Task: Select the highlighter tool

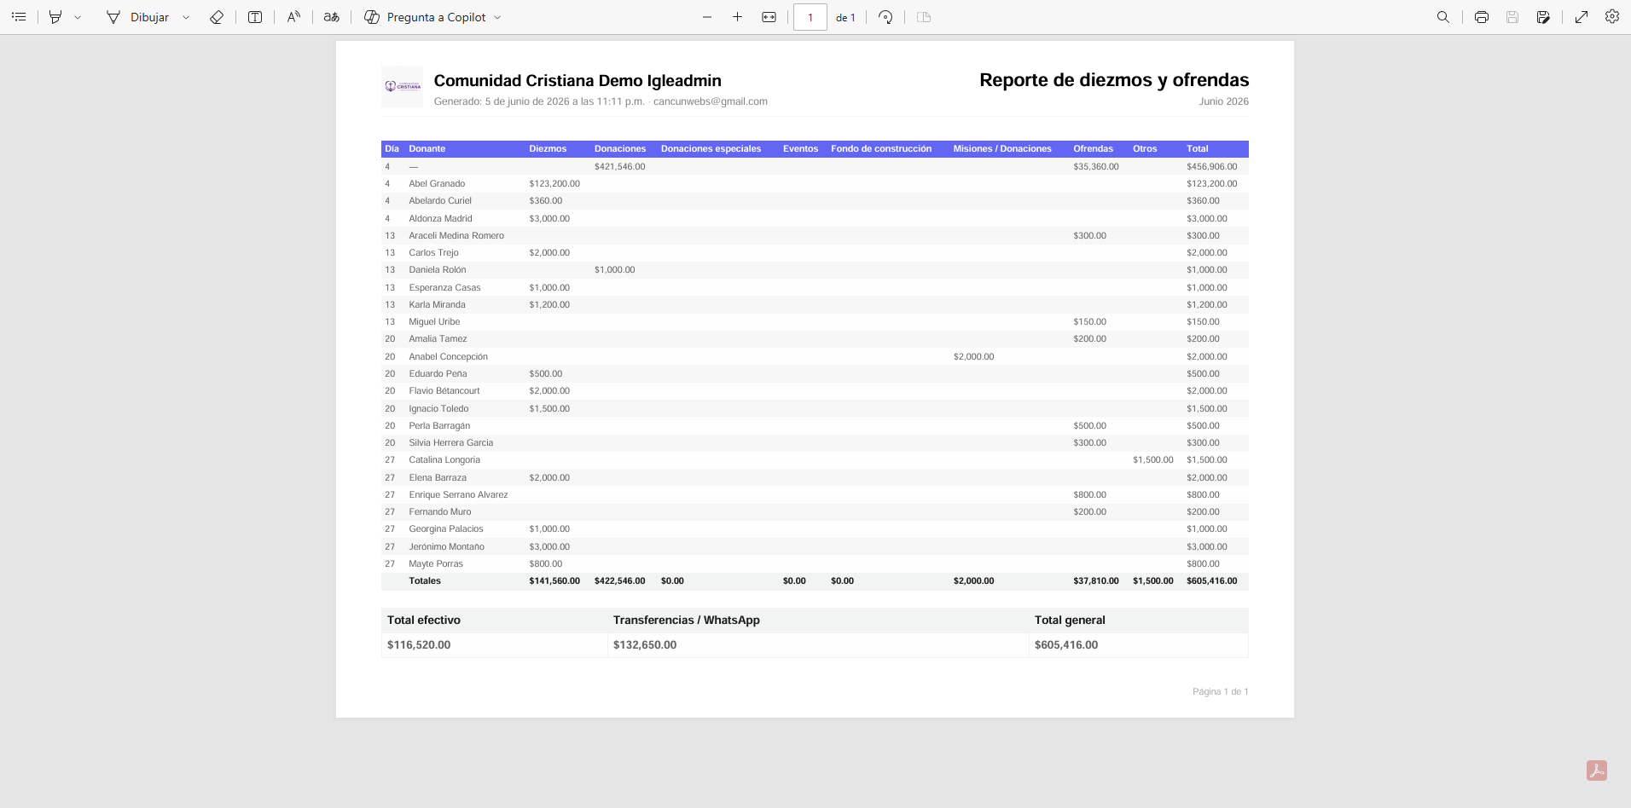Action: [55, 17]
